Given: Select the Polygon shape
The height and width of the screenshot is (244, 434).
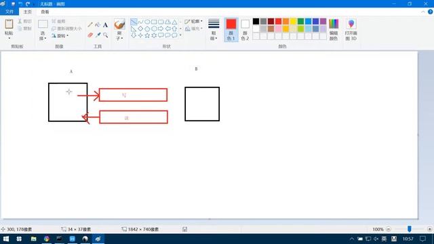Looking at the screenshot, I should pyautogui.click(x=167, y=22).
